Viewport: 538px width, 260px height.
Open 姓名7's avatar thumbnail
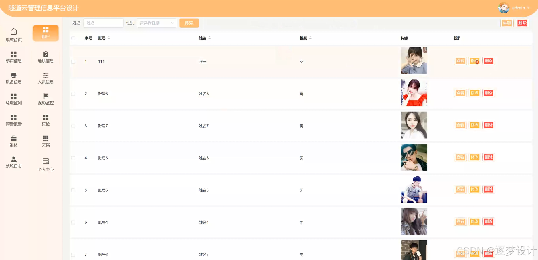414,125
